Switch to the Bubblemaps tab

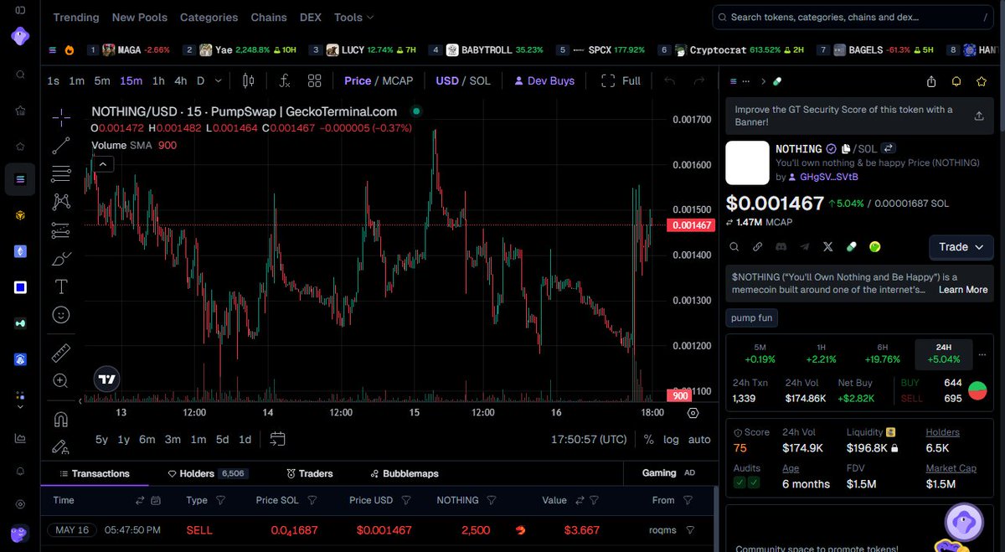point(405,473)
